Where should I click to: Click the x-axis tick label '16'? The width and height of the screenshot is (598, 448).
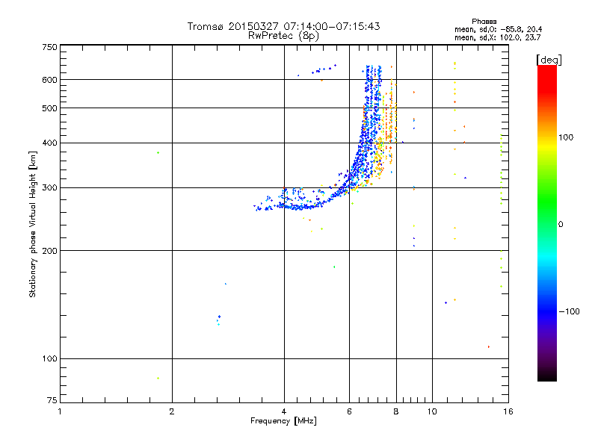click(x=508, y=411)
